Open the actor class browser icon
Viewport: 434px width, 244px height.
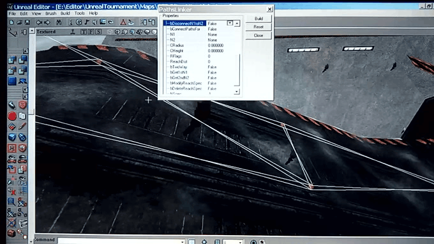(x=70, y=22)
